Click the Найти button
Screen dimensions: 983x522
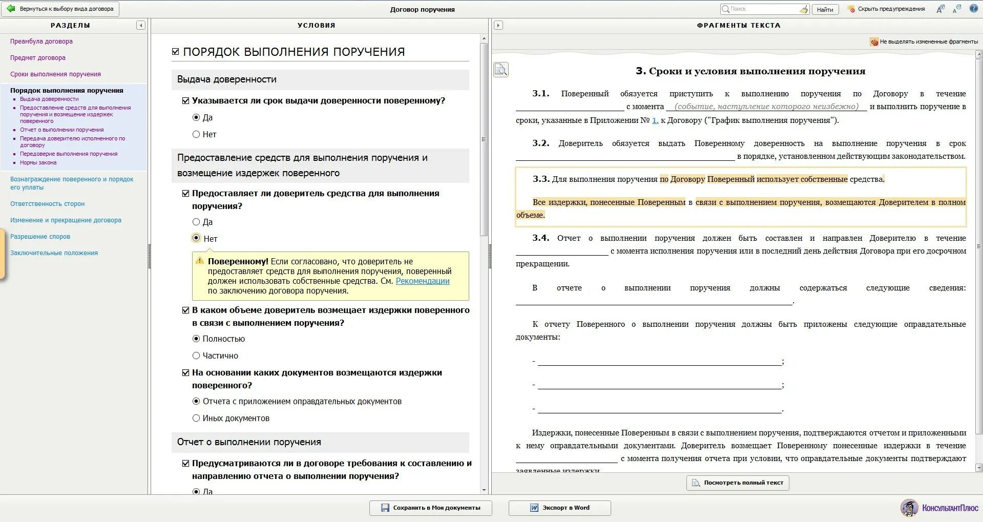pos(825,9)
